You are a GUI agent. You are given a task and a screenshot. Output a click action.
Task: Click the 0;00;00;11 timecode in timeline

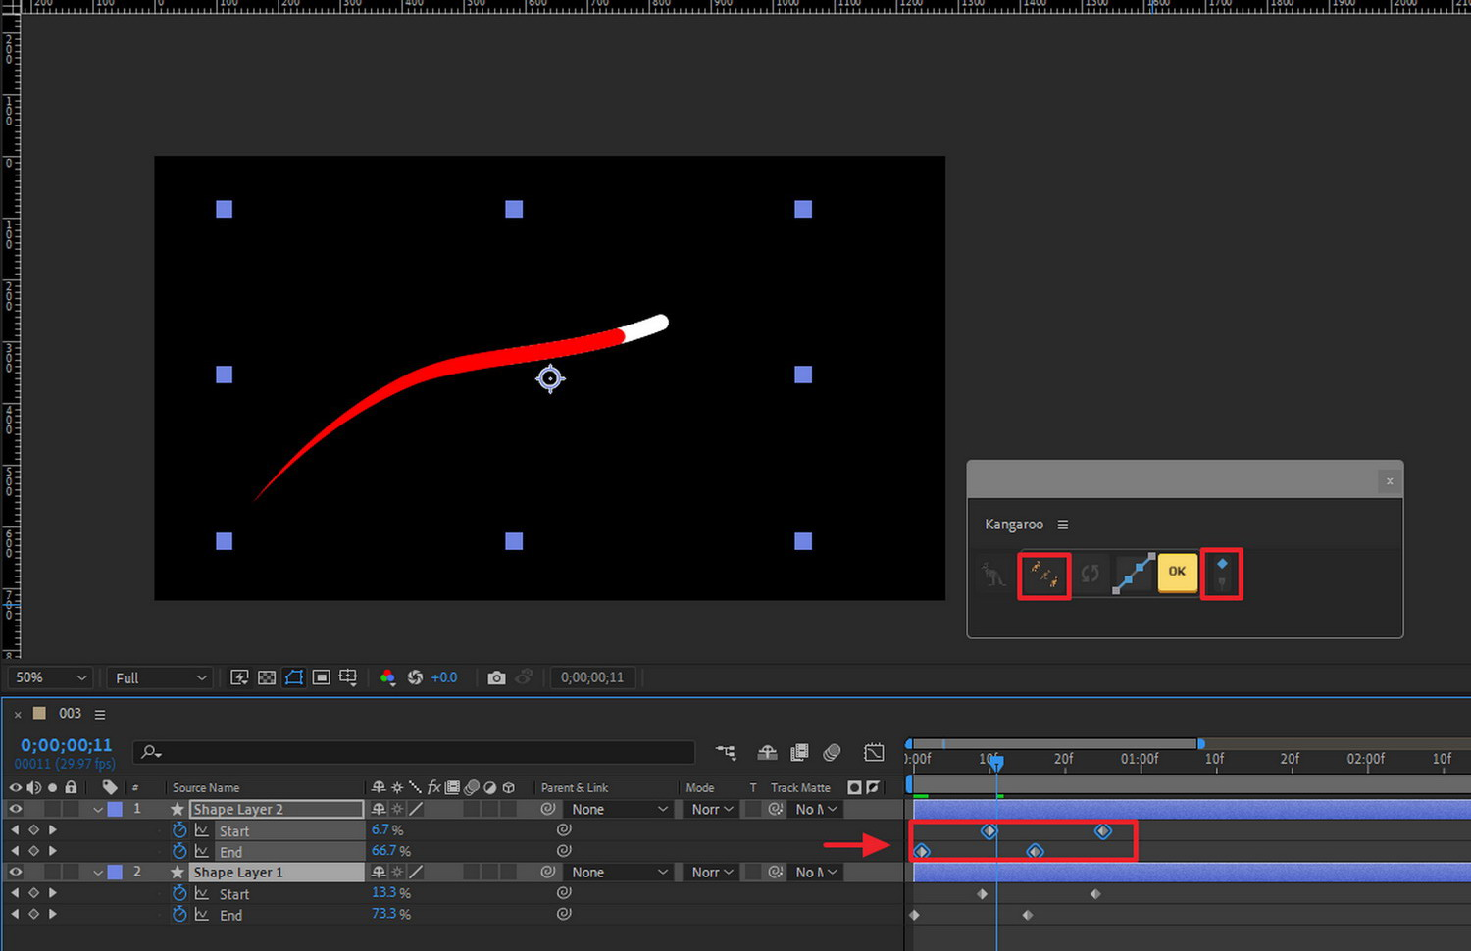pyautogui.click(x=66, y=745)
